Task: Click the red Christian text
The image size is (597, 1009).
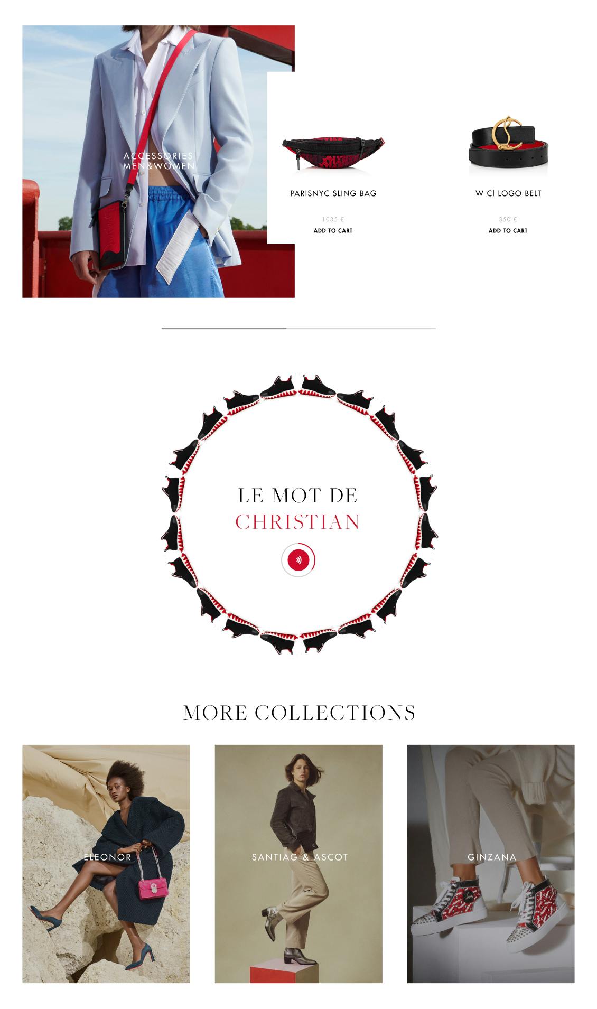Action: [x=298, y=522]
